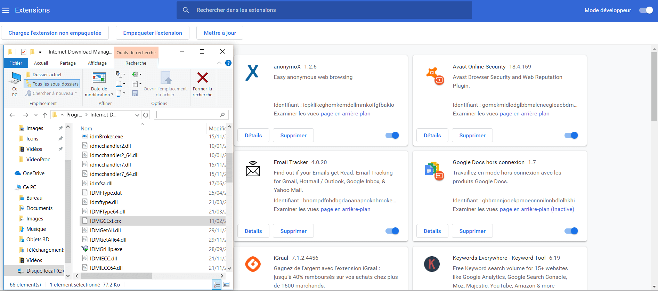Image resolution: width=658 pixels, height=291 pixels.
Task: Open recent searches clock icon
Action: (137, 74)
